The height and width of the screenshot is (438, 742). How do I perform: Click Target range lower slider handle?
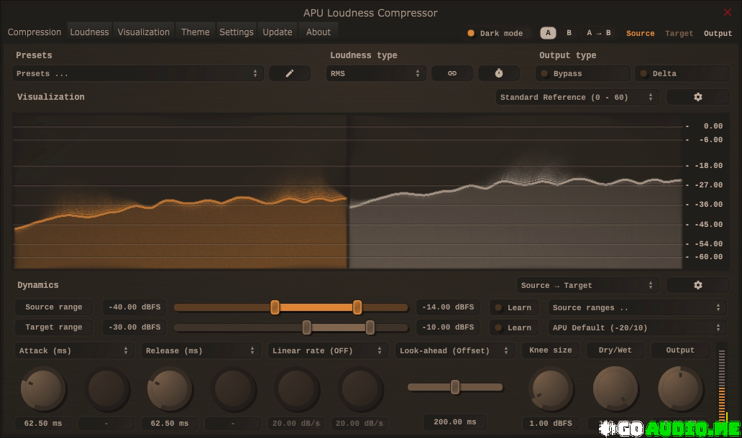tap(306, 327)
